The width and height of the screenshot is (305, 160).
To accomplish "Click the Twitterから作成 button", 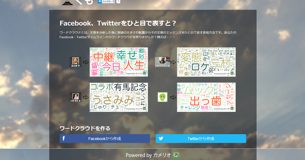I will pos(201,139).
